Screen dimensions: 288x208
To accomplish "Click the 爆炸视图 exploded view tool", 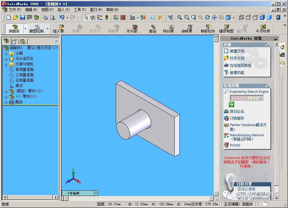I will point(226,29).
